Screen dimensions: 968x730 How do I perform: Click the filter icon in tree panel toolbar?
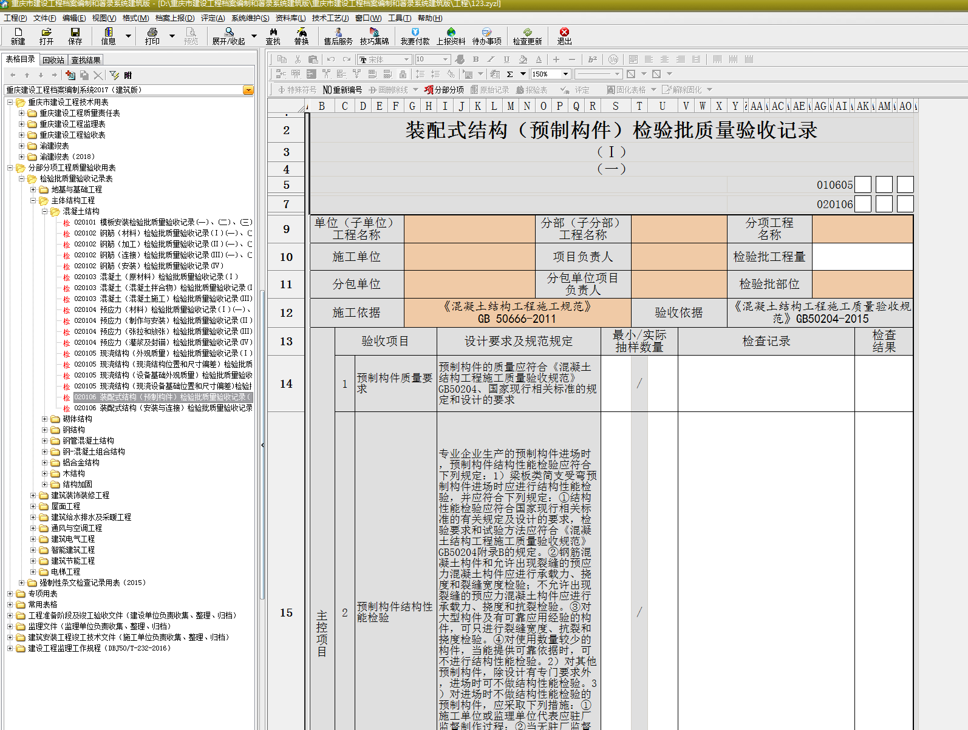[114, 75]
